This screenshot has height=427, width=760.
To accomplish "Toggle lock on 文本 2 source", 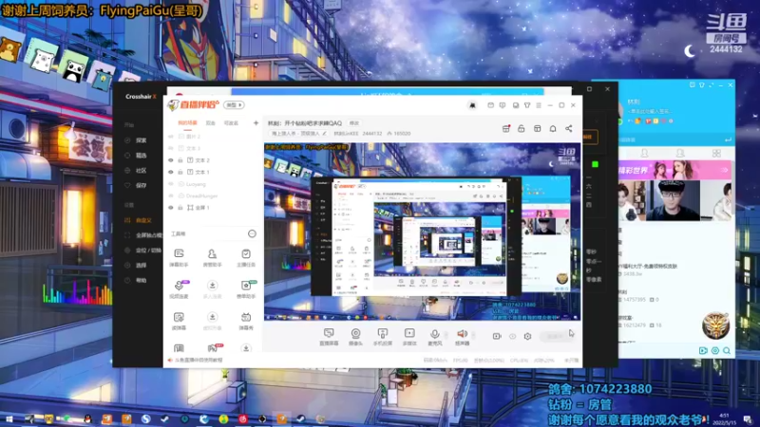I will pos(180,160).
